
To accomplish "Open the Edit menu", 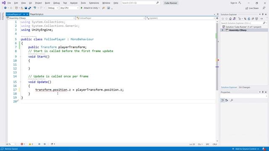I will [16, 3].
